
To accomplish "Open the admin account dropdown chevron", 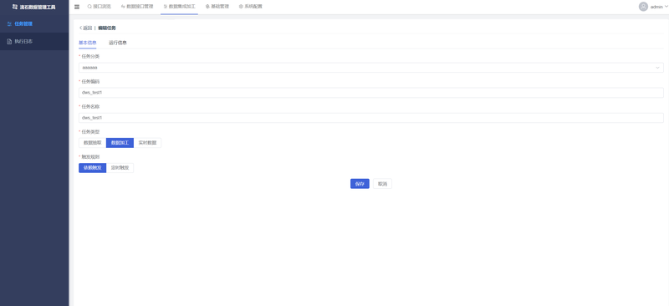I will [x=666, y=7].
